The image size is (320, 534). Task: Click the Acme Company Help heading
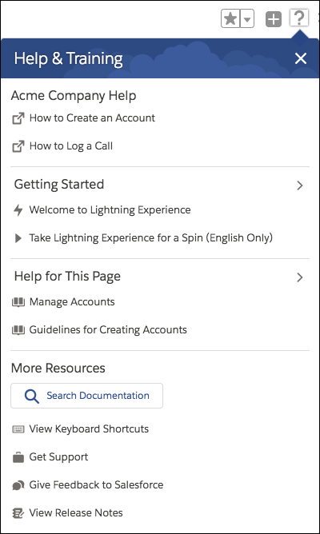click(74, 96)
